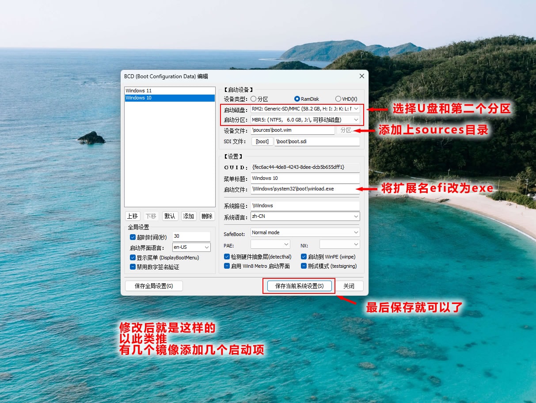Click 保存当前系统设置(S) button

coord(299,286)
